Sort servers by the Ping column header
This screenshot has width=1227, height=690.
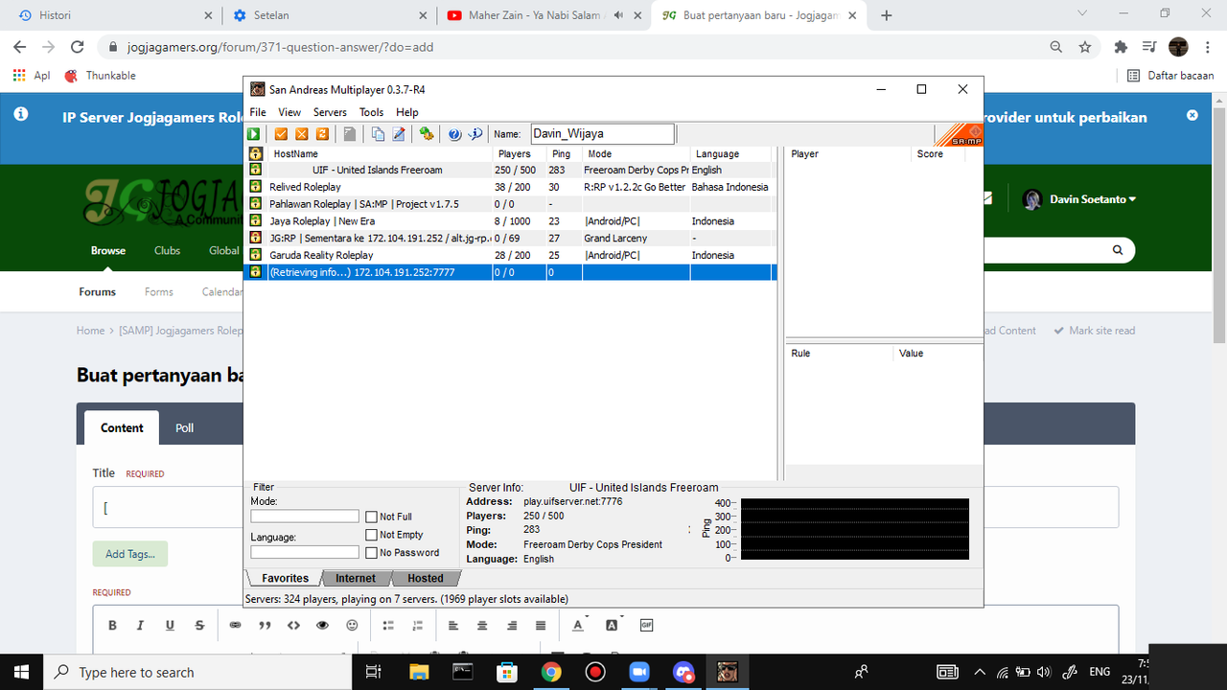(x=564, y=153)
